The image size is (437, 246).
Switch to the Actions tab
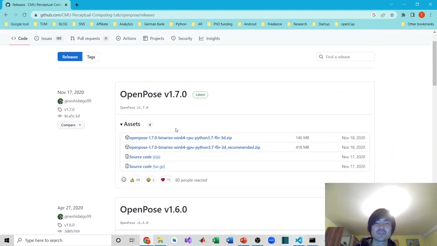click(126, 38)
